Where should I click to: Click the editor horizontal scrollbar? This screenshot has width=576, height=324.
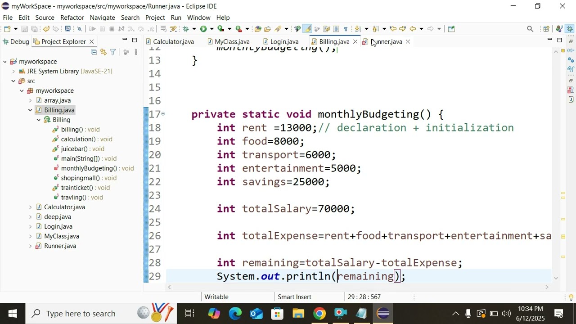click(358, 287)
